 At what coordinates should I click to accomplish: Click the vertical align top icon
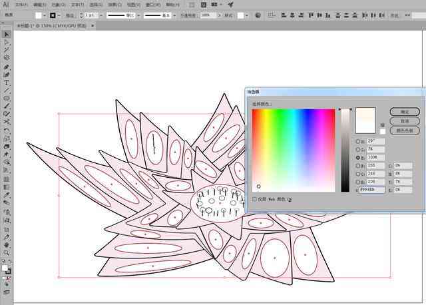[x=311, y=15]
